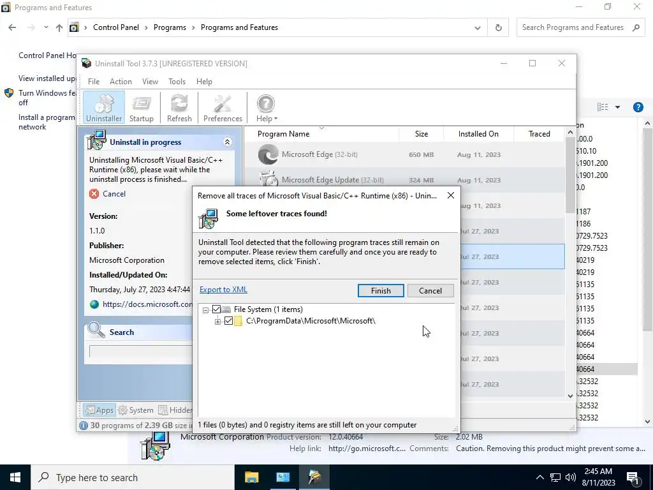Screen dimensions: 653x490
Task: Sort by Installed On column header
Action: tap(478, 134)
